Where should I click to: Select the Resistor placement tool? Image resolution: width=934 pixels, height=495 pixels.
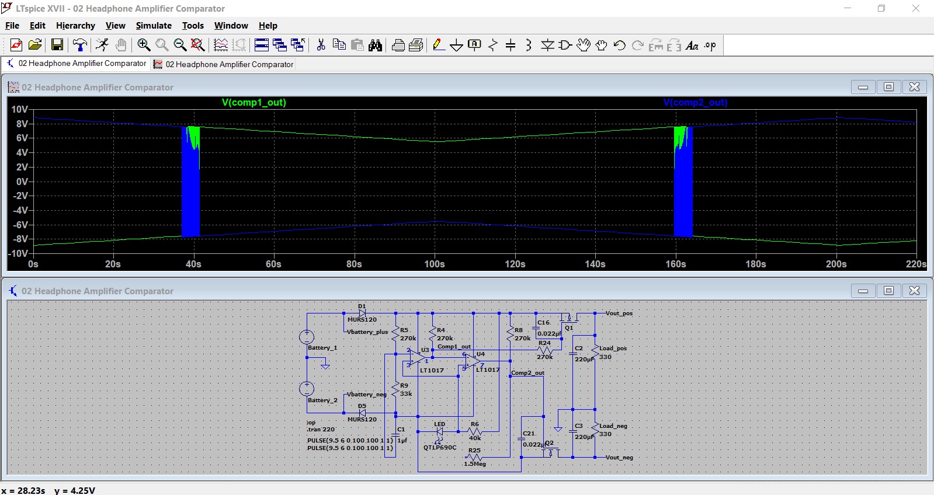493,45
